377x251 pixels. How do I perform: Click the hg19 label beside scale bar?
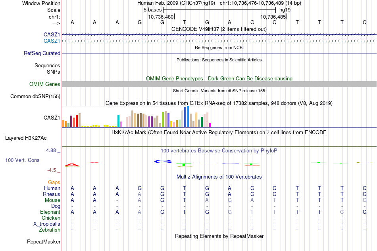click(x=285, y=10)
